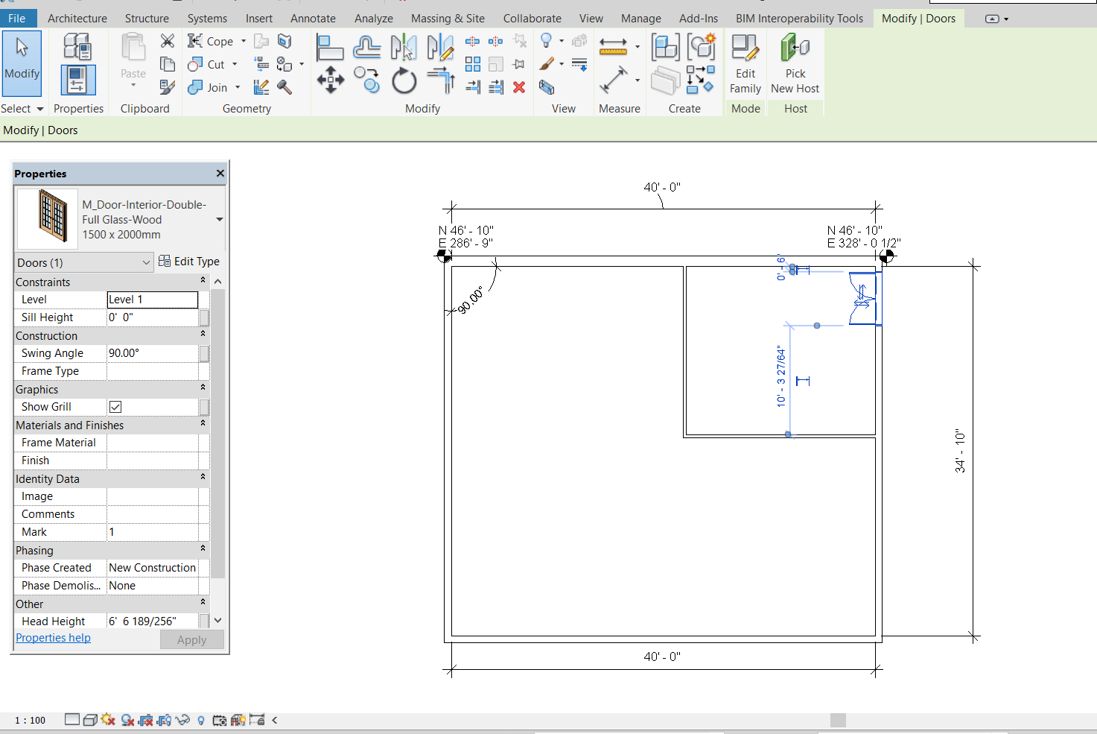Click the Offset tool icon
Screen dimensions: 1097x734
point(366,48)
